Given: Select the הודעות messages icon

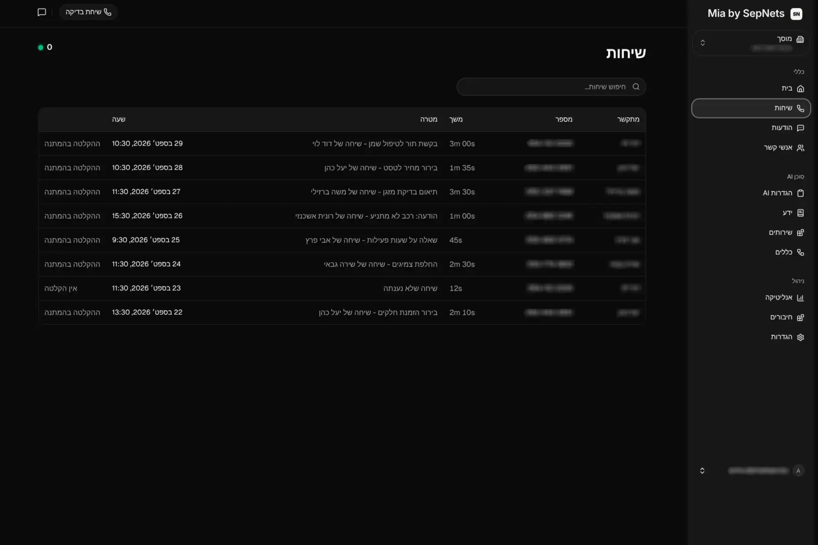Looking at the screenshot, I should coord(800,128).
